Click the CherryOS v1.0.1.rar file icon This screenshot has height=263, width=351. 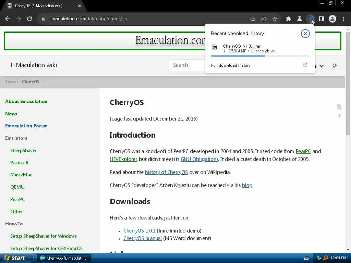pyautogui.click(x=215, y=47)
